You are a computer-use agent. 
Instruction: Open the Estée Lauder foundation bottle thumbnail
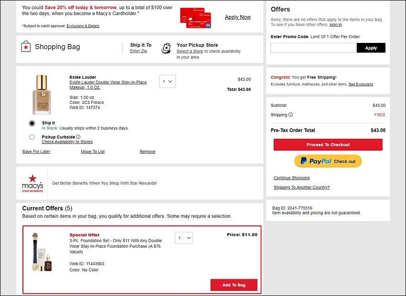click(x=42, y=94)
